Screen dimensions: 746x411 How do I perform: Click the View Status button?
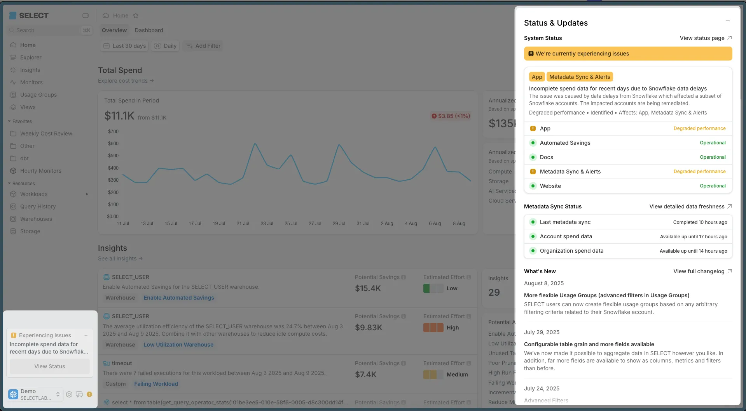[x=50, y=366]
